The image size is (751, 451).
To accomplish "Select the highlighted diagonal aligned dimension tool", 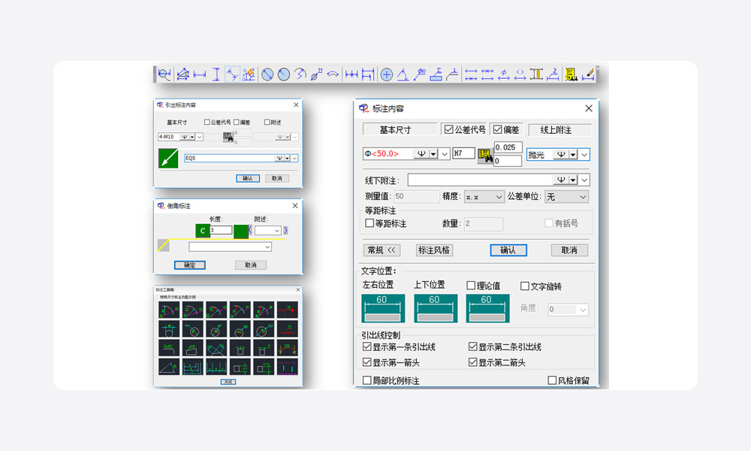I will pyautogui.click(x=232, y=74).
